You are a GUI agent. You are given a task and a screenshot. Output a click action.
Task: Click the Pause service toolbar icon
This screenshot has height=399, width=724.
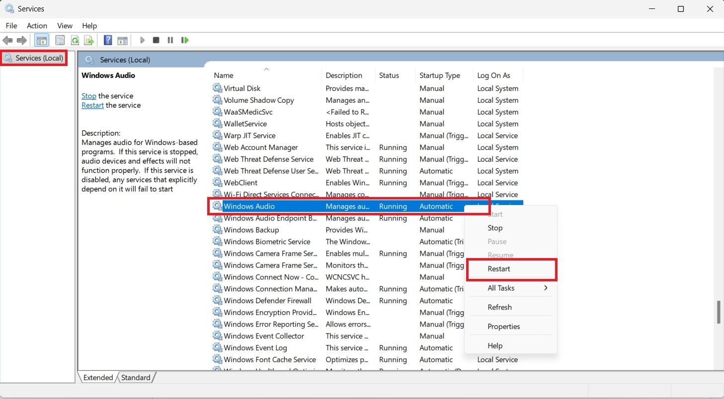[170, 40]
